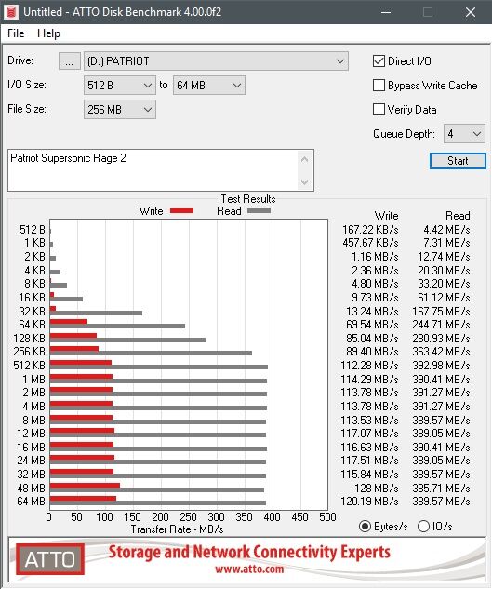Click the 112.28 MB/s write value

[369, 365]
